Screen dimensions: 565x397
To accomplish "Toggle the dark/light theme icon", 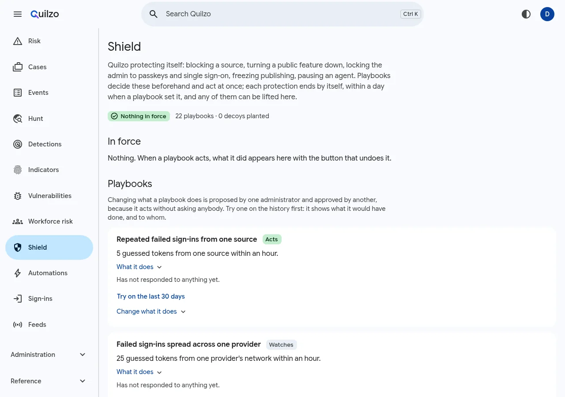I will [526, 14].
